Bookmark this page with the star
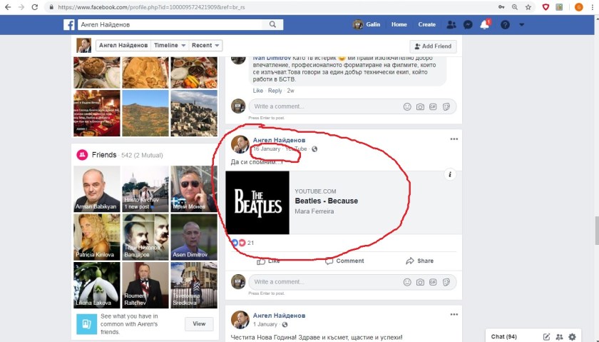 point(527,7)
